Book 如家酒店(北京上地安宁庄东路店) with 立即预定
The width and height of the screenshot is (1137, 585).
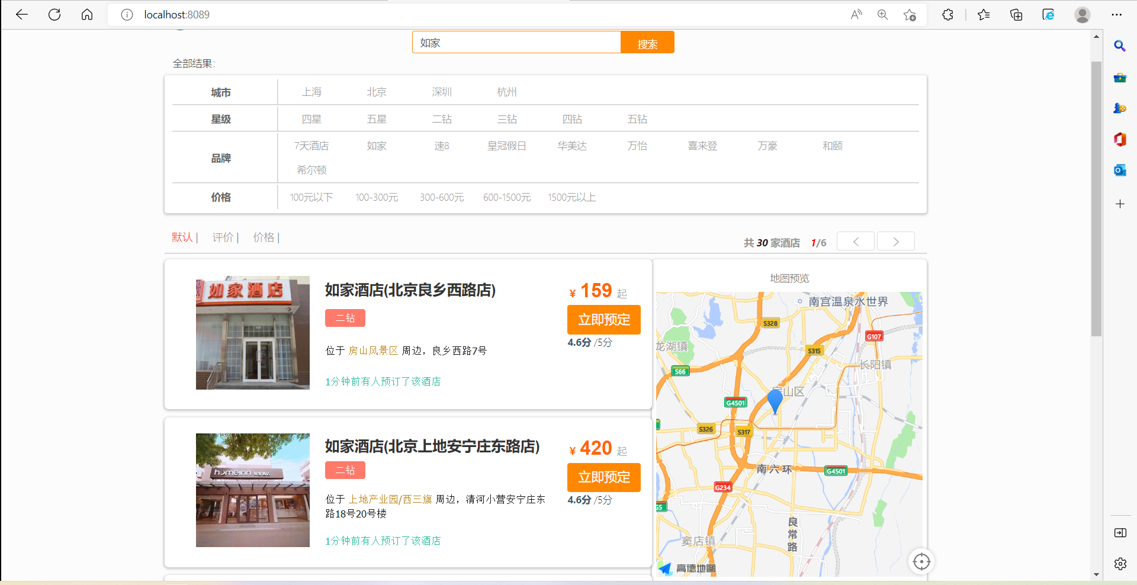(604, 477)
